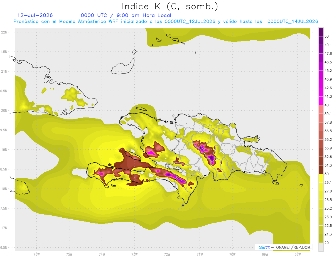Click the '36.5' color scale value

point(328,131)
